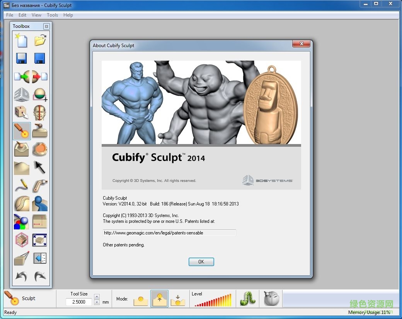Click the Redo arrow
This screenshot has width=402, height=319.
pos(40,277)
